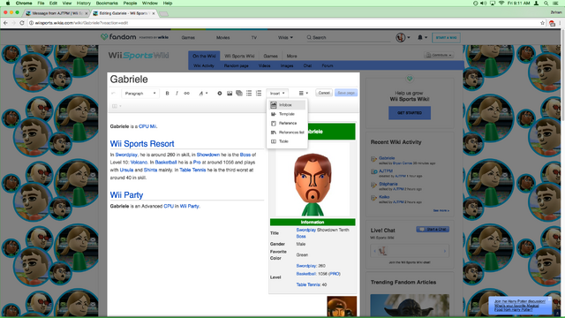This screenshot has height=318, width=565.
Task: Open Chat subnav link
Action: click(307, 65)
